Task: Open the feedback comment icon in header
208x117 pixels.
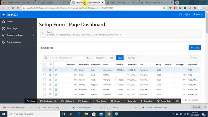Action: (x=180, y=14)
